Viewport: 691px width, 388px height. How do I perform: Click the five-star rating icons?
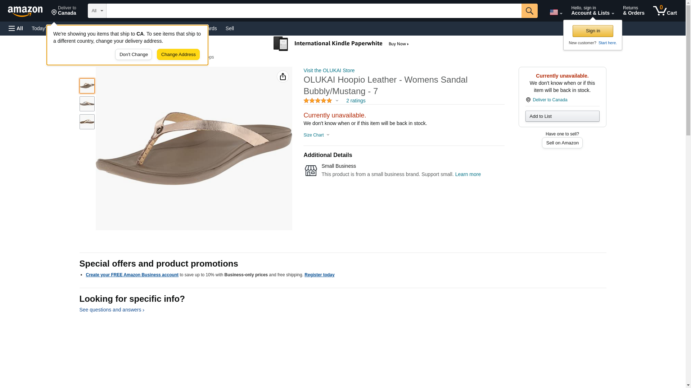[x=317, y=101]
